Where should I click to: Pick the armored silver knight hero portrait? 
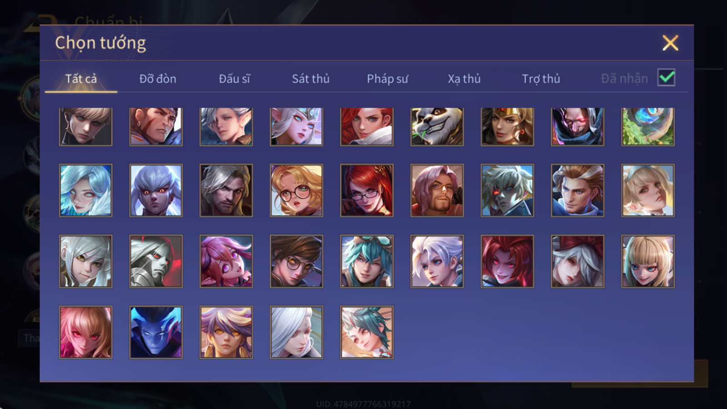(x=156, y=261)
